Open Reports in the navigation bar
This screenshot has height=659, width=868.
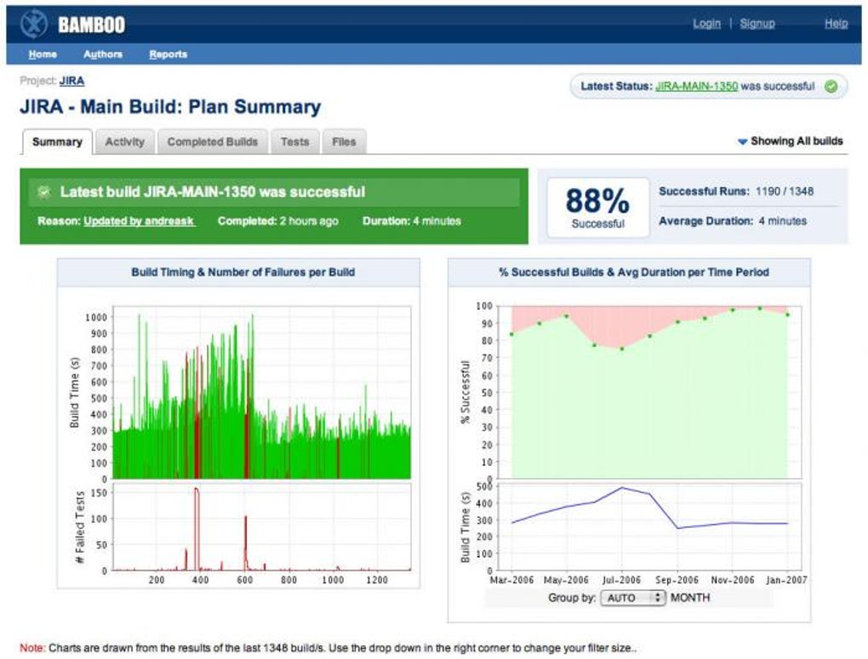click(x=168, y=54)
